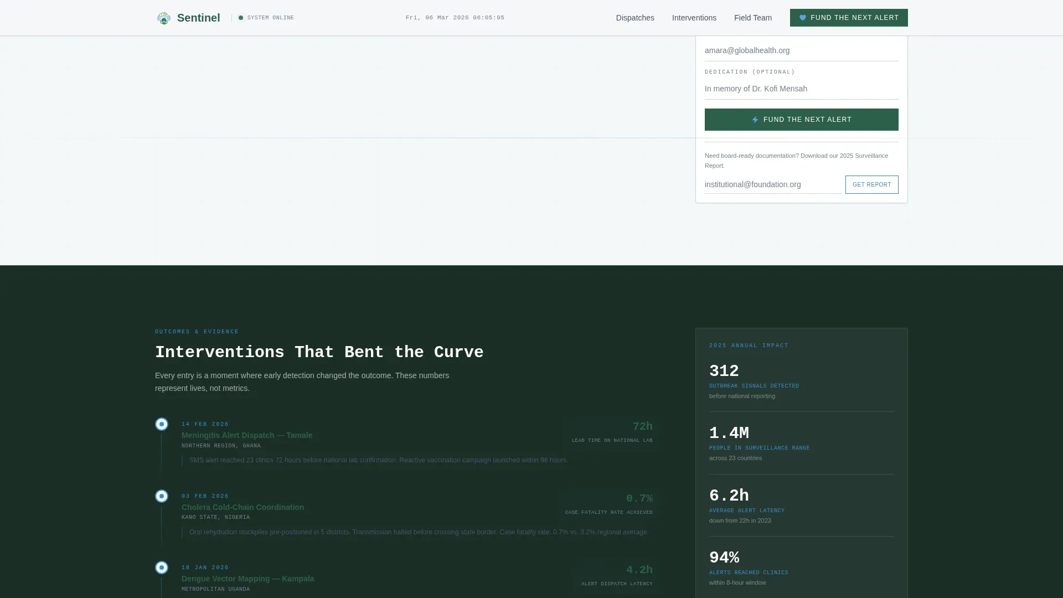Click the NORTHERN REGION, GHANA label
Image resolution: width=1063 pixels, height=598 pixels.
click(x=221, y=446)
